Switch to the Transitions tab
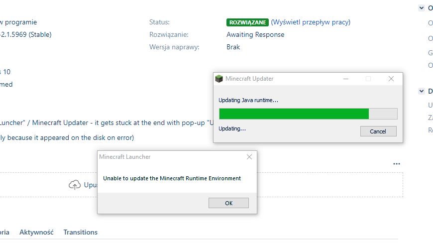The height and width of the screenshot is (246, 433). 80,232
